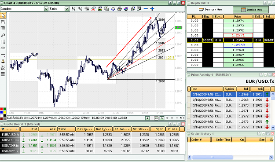275x162 pixels.
Task: Click the chart grid settings toolbar icon
Action: (x=87, y=9)
